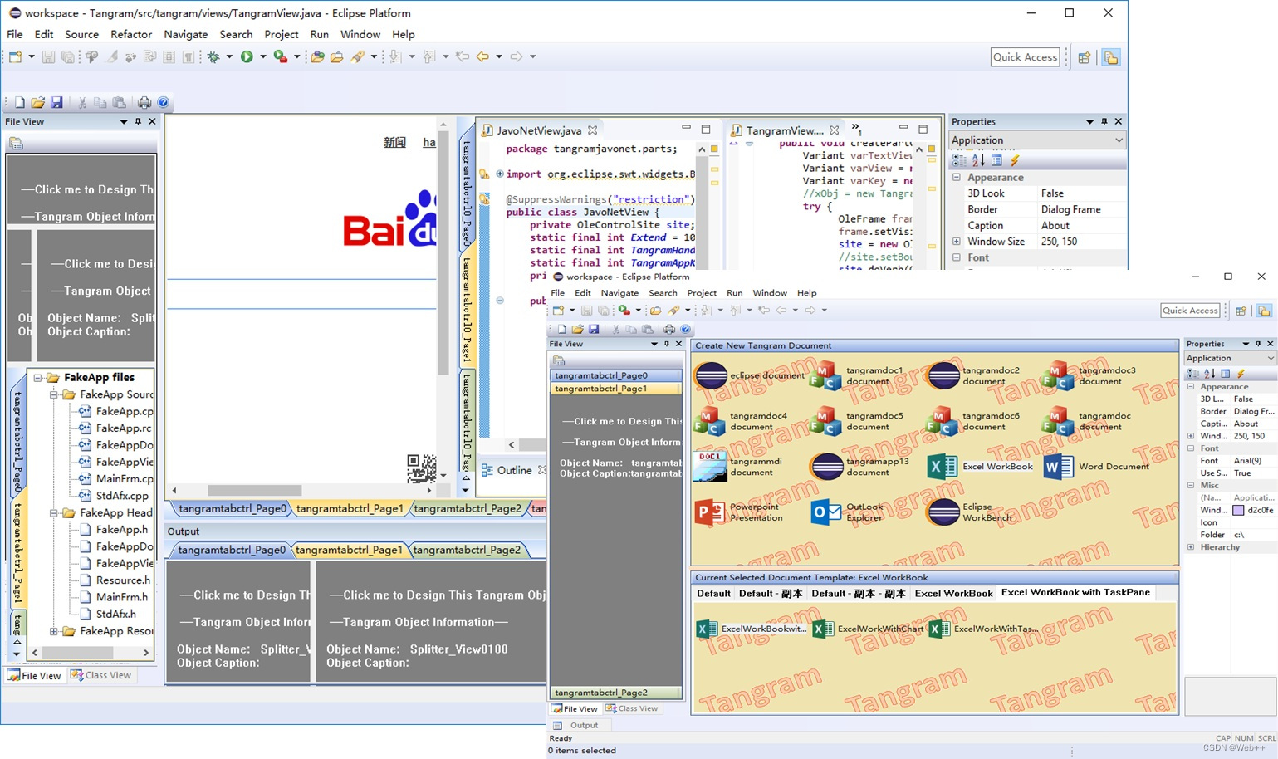The height and width of the screenshot is (759, 1278).
Task: Click the Search flashlight icon in back window toolbar
Action: tap(357, 56)
